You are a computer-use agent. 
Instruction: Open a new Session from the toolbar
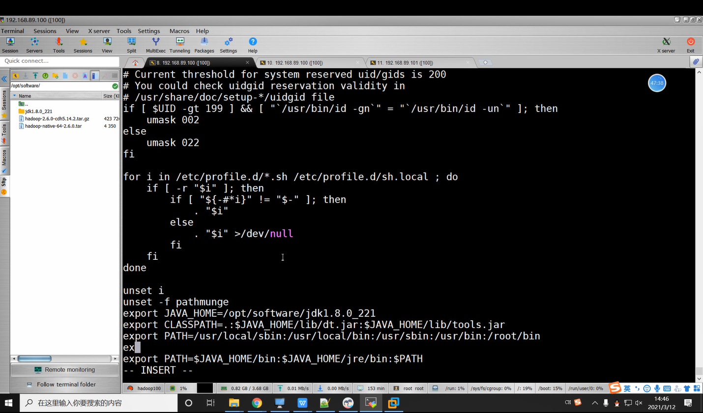(x=10, y=45)
